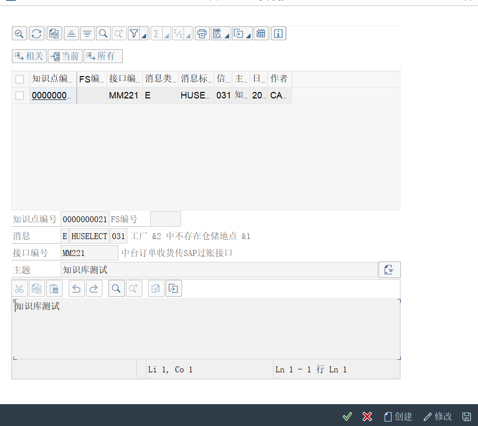Save using the floppy disk icon
This screenshot has height=426, width=478.
click(x=467, y=416)
